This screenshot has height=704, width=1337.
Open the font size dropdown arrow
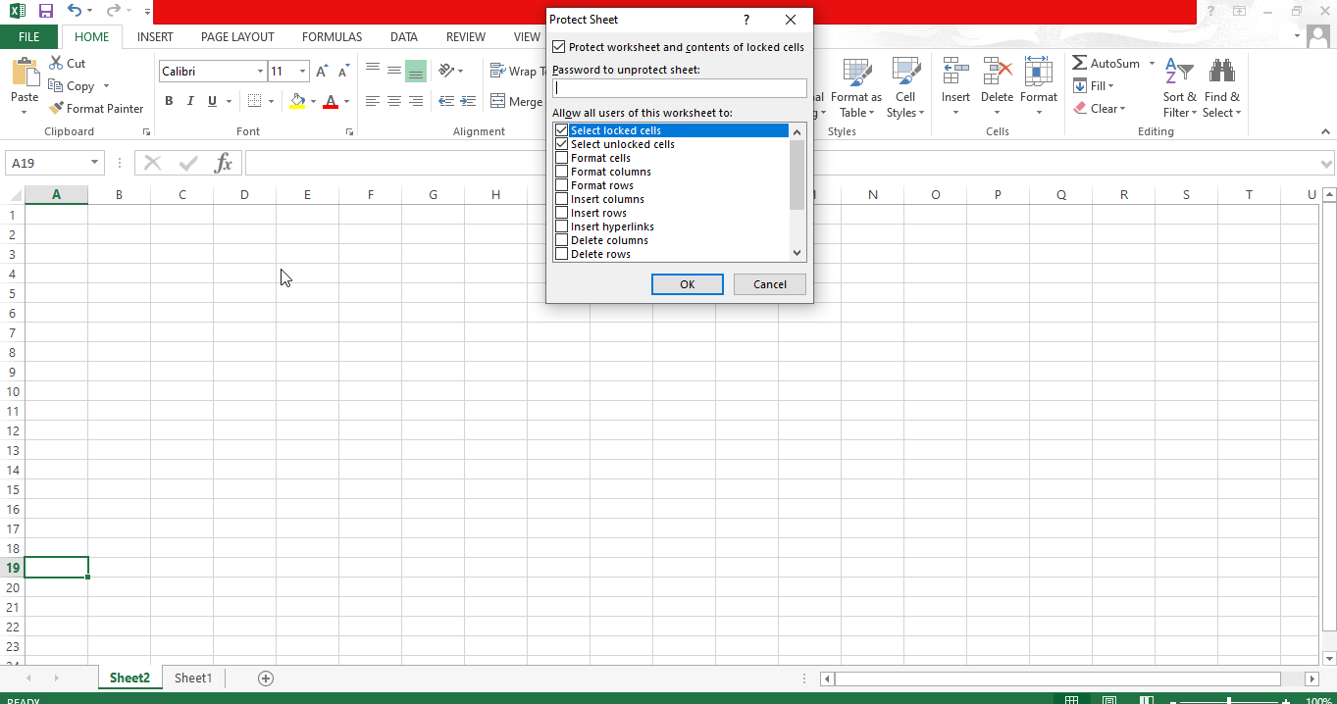click(302, 72)
